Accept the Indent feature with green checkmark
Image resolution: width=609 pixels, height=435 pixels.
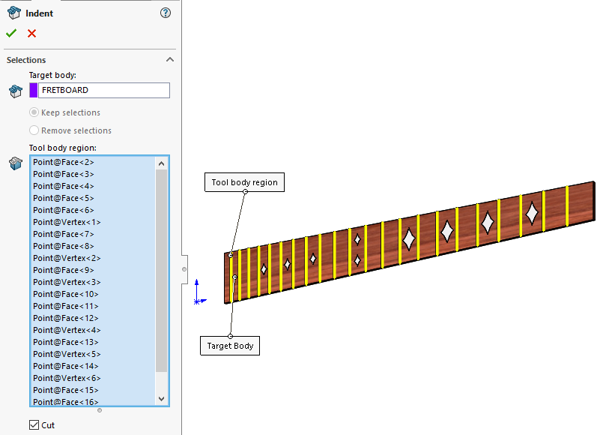10,33
